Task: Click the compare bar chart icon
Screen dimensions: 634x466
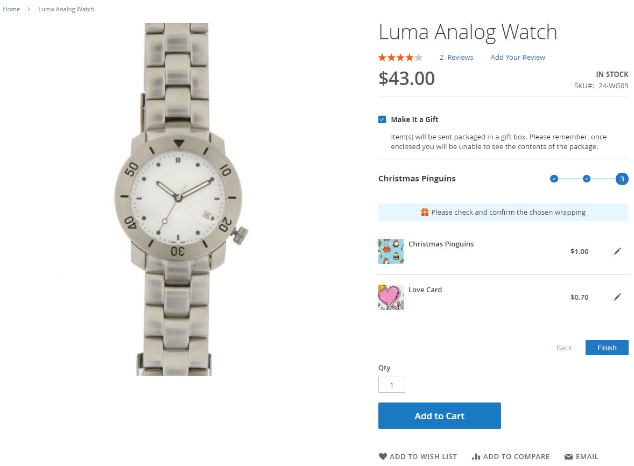Action: [476, 456]
